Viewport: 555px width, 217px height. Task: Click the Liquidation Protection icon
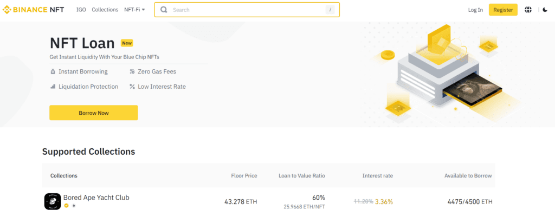tap(53, 87)
